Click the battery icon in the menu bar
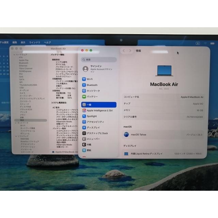This screenshot has height=218, width=218. (x=212, y=43)
